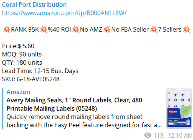Screen dimensions: 193x140
Task: Click the explosion emoji before 7 Sellers
Action: (153, 29)
